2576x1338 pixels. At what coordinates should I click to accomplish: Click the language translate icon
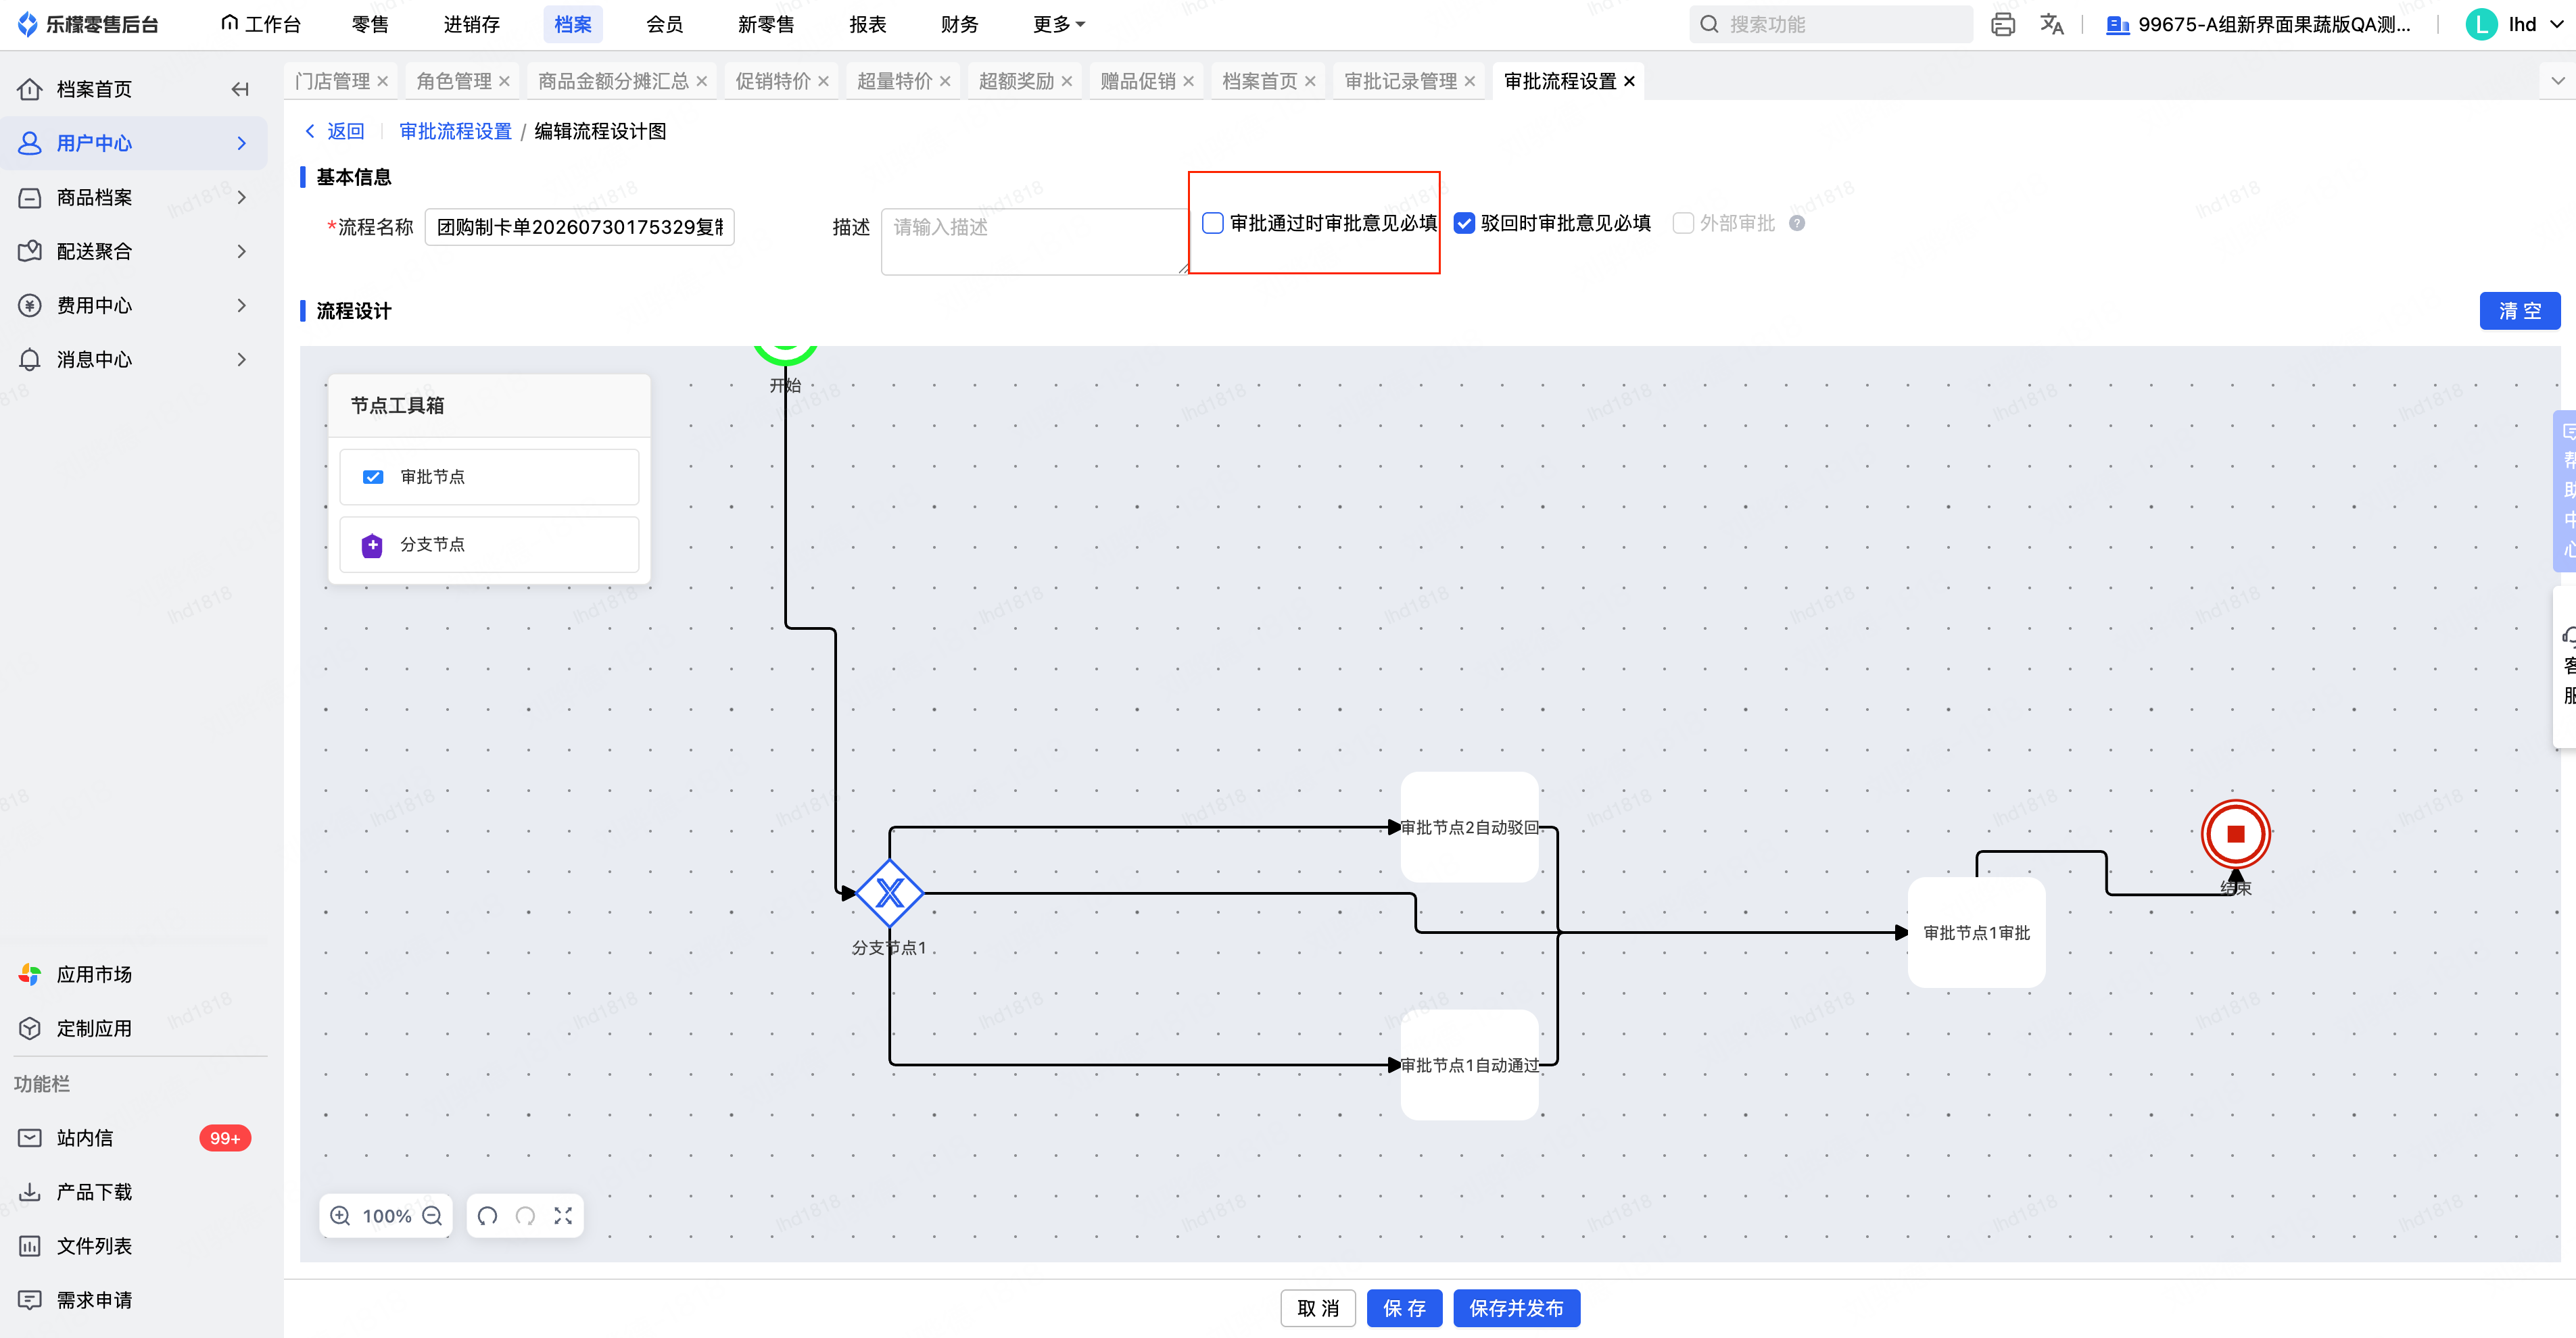(2051, 24)
